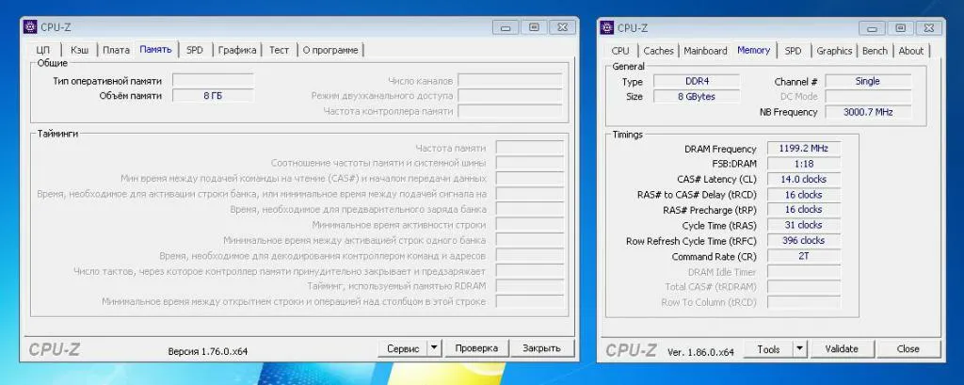The width and height of the screenshot is (964, 385).
Task: Click the Проверка button
Action: (475, 347)
